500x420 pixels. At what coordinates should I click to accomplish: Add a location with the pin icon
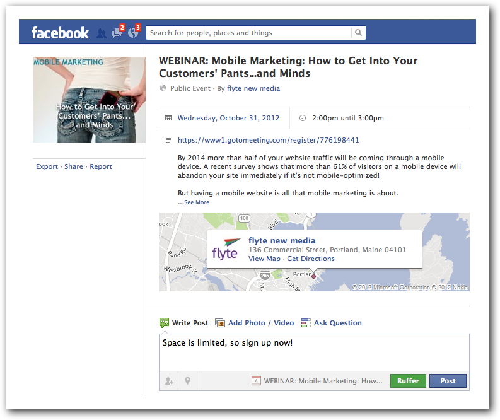(187, 381)
